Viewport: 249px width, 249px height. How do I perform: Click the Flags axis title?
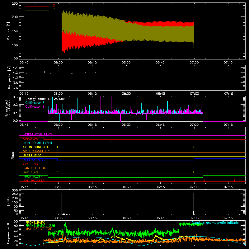tap(12, 155)
